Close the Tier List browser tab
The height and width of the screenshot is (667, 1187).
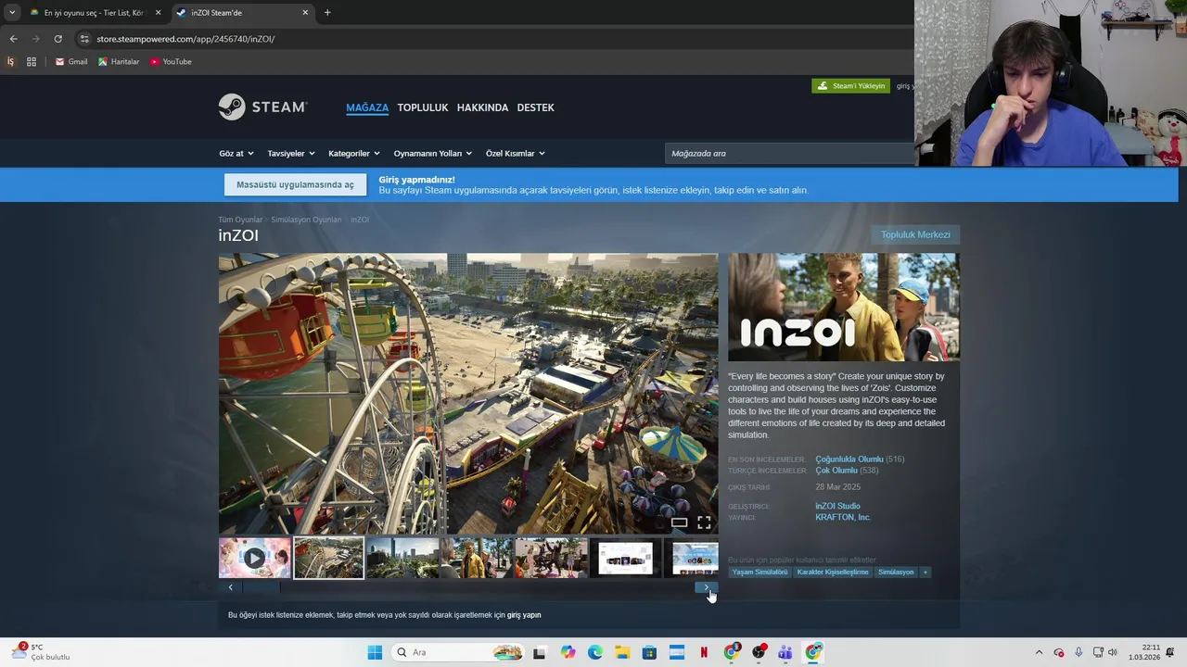[158, 13]
